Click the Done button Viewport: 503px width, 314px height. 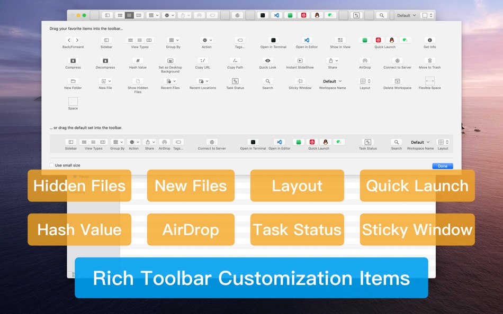[442, 166]
